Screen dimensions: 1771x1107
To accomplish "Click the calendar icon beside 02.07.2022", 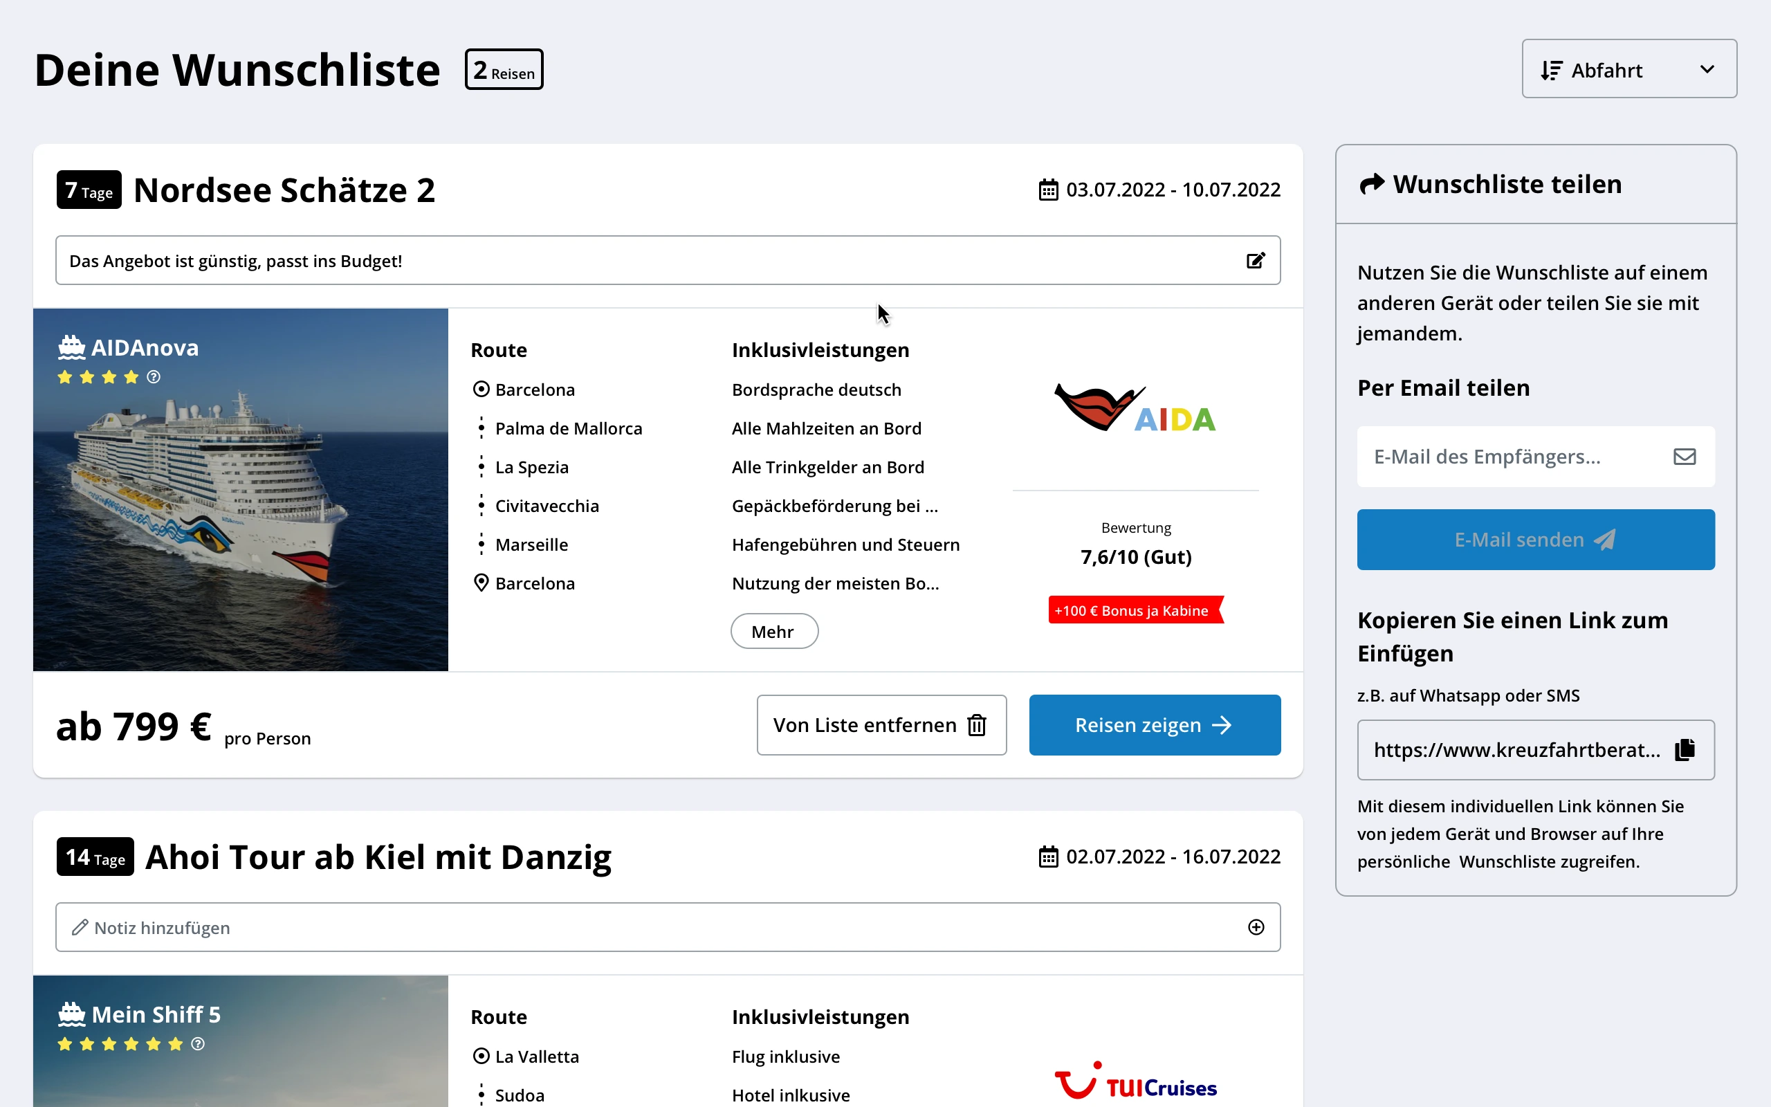I will coord(1049,857).
